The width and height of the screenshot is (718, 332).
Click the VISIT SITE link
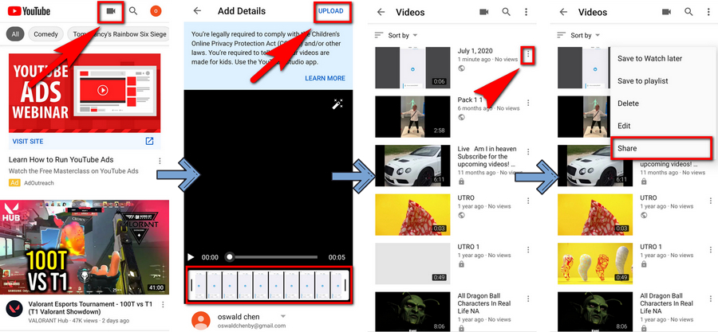click(28, 141)
